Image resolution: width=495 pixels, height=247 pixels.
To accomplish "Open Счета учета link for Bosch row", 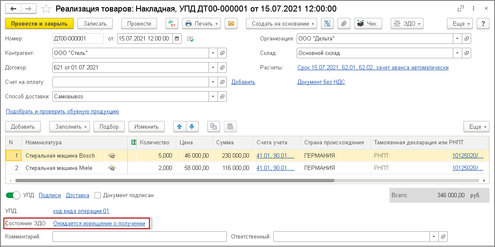I will (x=276, y=155).
